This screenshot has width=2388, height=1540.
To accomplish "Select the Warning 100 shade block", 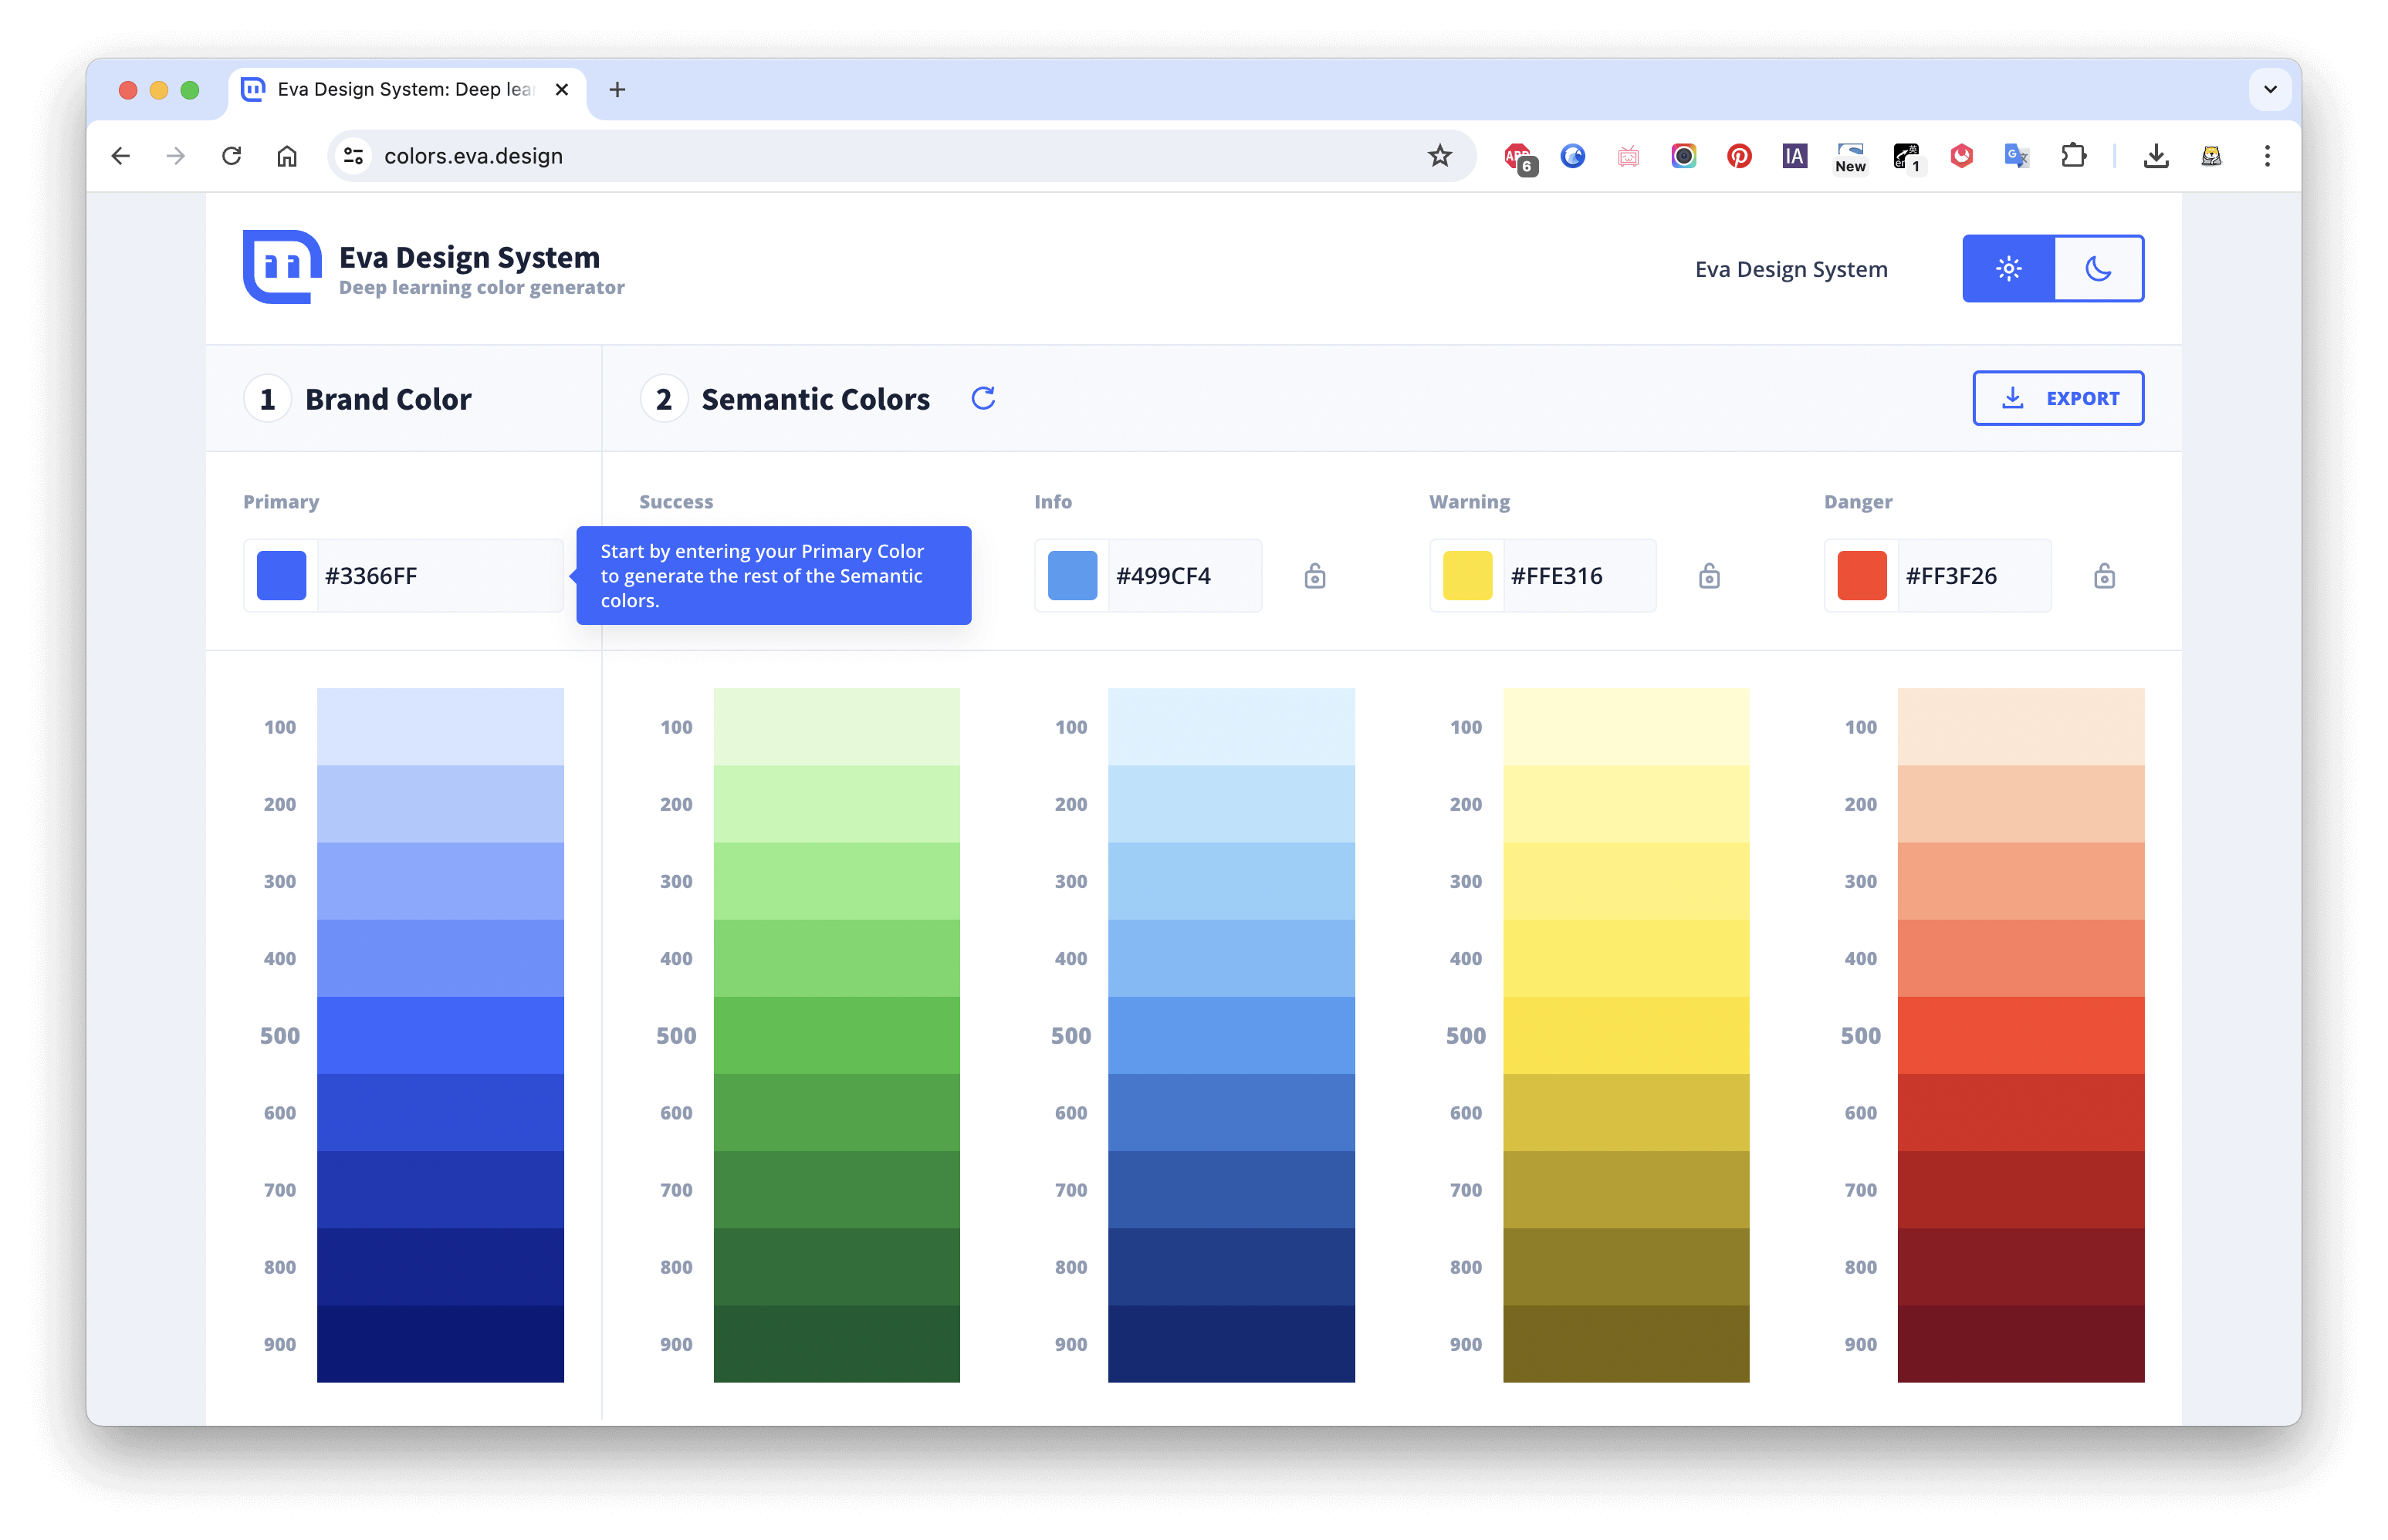I will (x=1625, y=727).
